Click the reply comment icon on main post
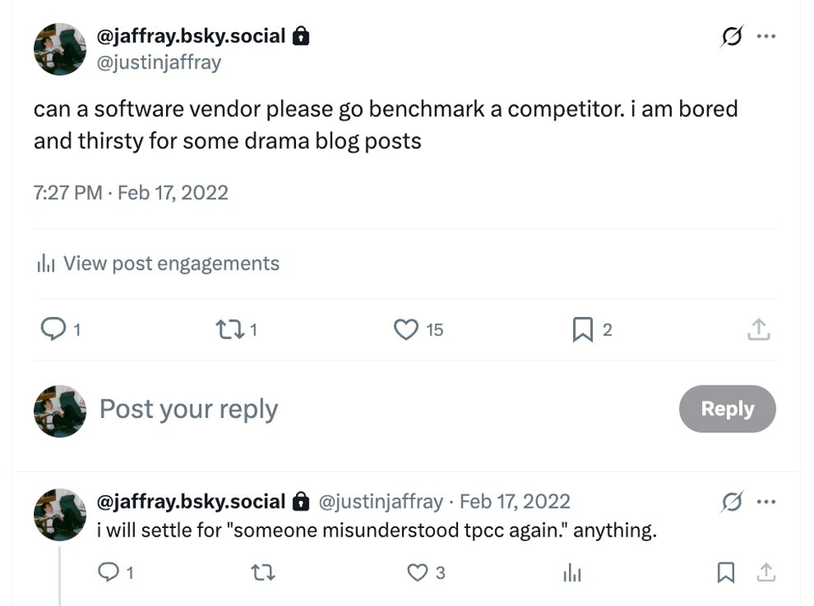This screenshot has width=814, height=606. [53, 329]
